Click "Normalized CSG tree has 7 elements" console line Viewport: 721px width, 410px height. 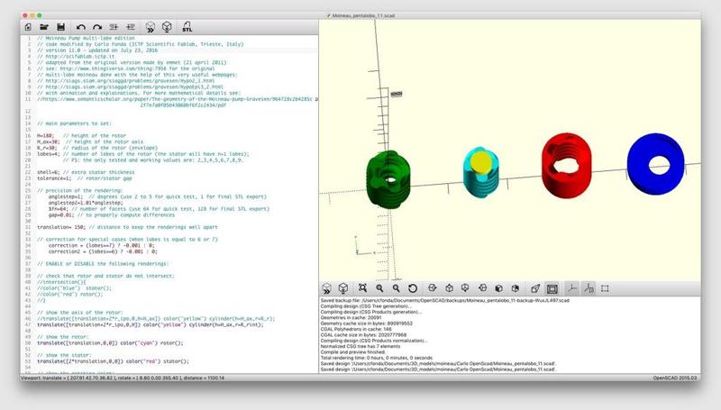[360, 347]
